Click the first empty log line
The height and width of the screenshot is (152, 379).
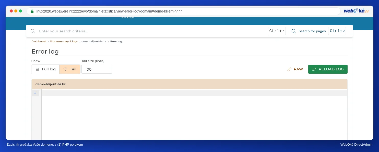[194, 93]
